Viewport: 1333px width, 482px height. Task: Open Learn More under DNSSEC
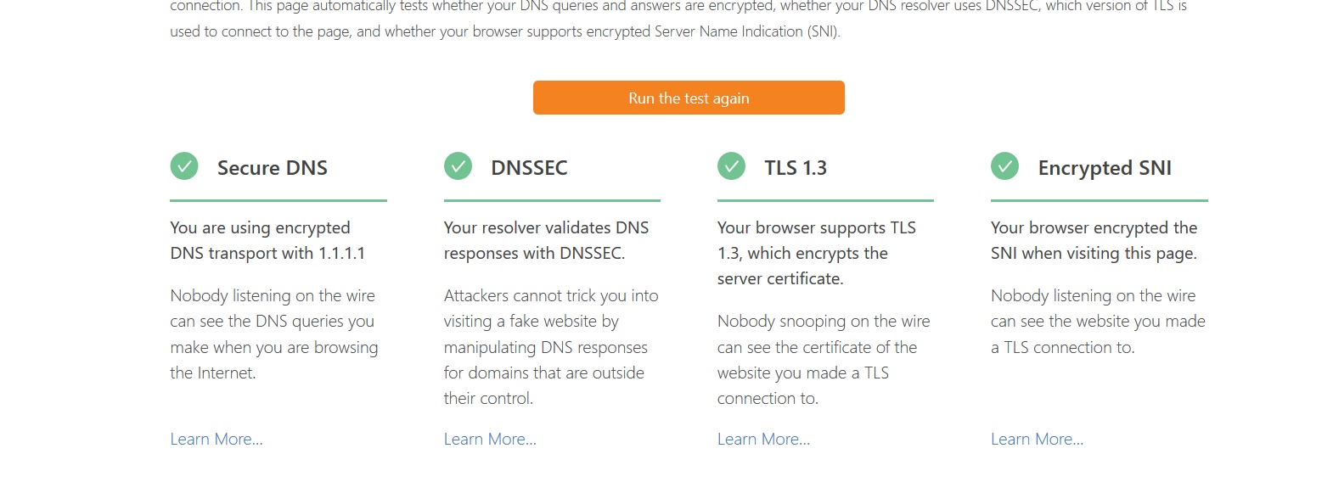[490, 439]
